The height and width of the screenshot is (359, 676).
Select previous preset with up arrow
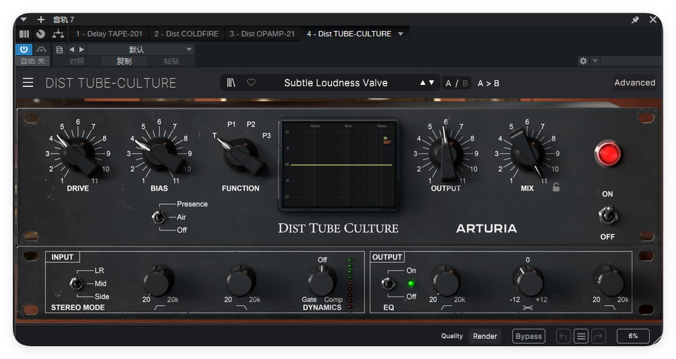click(x=423, y=82)
